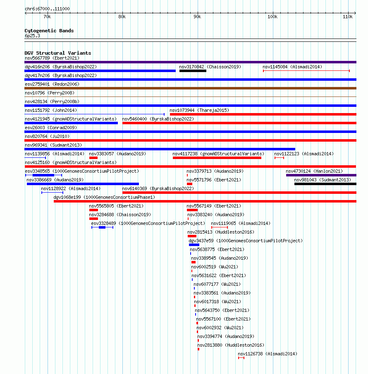Click the Cytogenetic Bands track title
Viewport: 368px width, 374px height.
[x=49, y=31]
